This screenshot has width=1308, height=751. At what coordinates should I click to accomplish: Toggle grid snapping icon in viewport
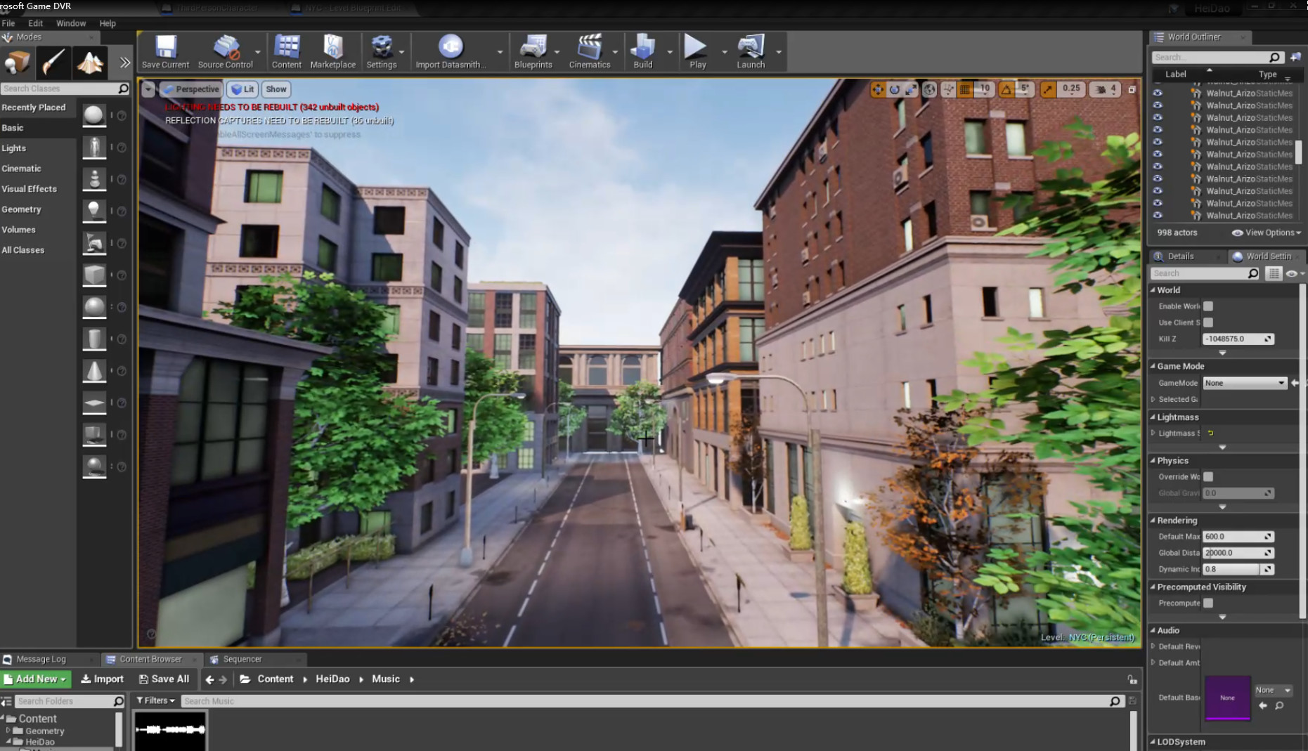click(965, 89)
